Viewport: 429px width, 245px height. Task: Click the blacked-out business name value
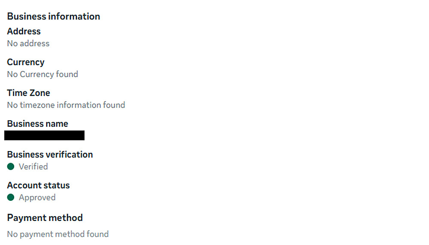44,136
